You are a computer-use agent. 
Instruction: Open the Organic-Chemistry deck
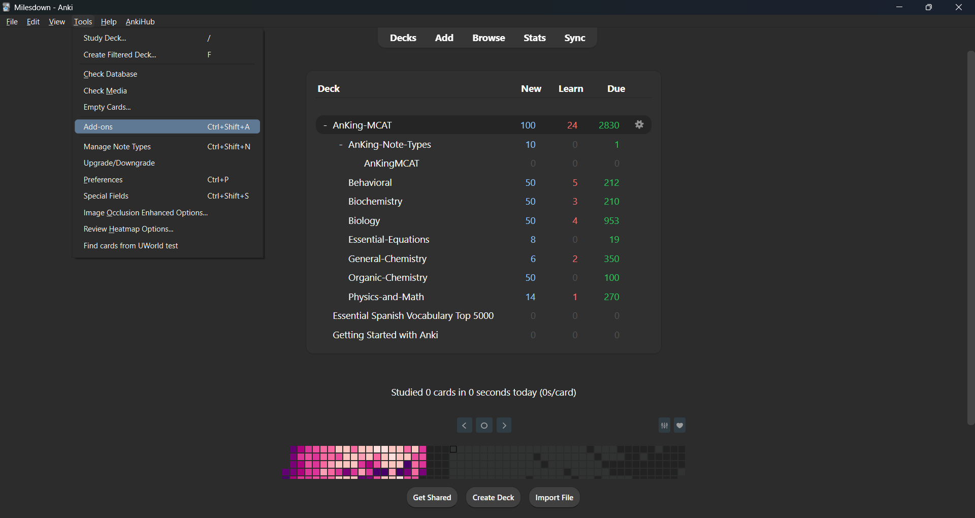[388, 278]
